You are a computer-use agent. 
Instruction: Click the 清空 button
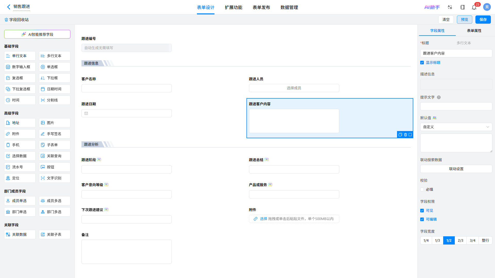coord(446,20)
